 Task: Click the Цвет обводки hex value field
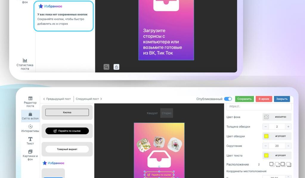(x=281, y=136)
